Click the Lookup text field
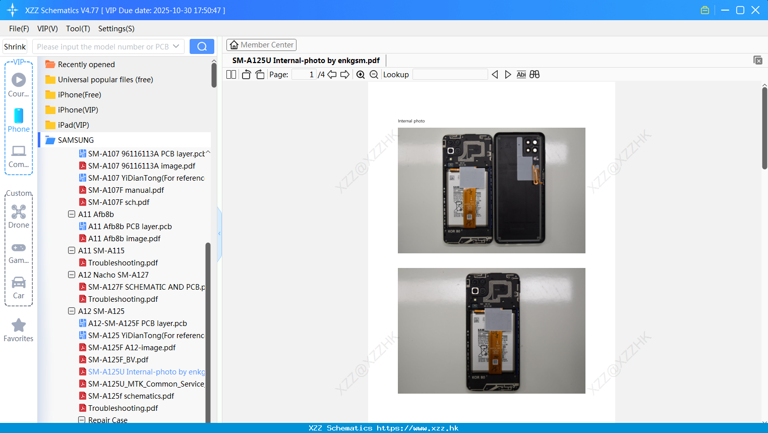This screenshot has height=433, width=768. tap(450, 74)
